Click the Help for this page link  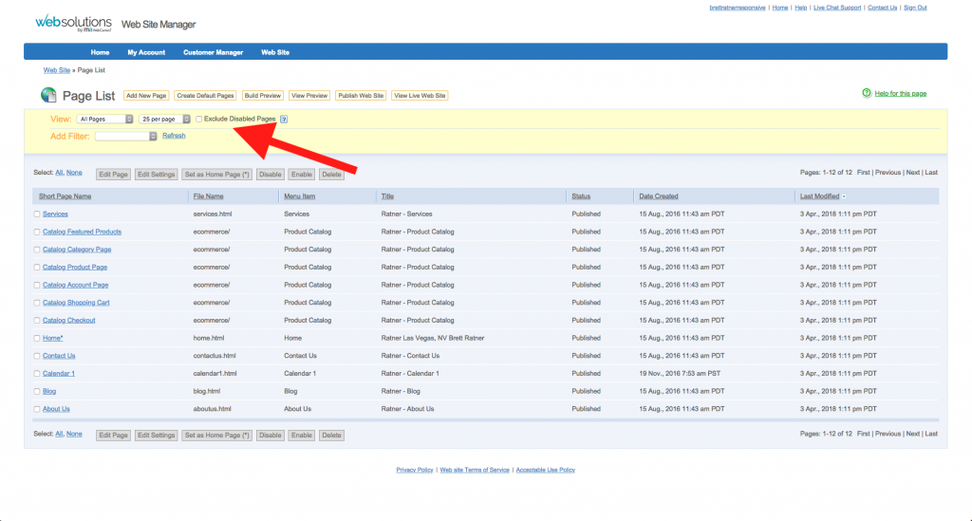pos(901,94)
